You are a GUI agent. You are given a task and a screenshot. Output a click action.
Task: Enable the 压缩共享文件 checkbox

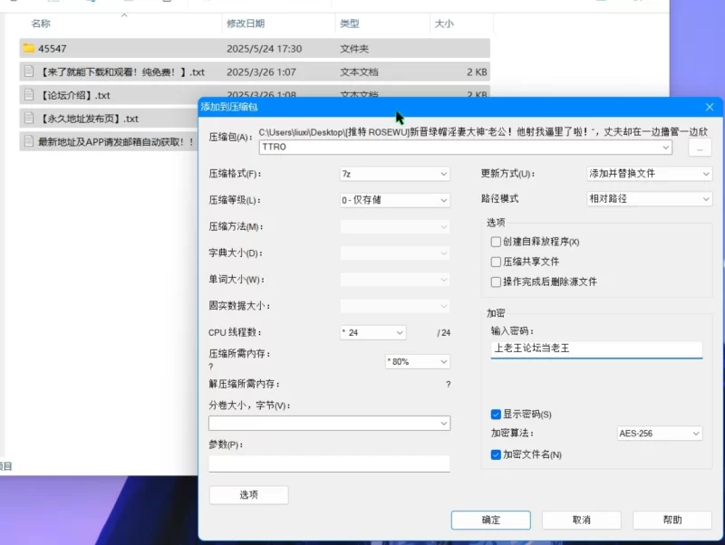(x=496, y=262)
